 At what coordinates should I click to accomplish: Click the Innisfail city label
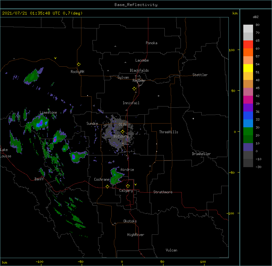pos(131,103)
